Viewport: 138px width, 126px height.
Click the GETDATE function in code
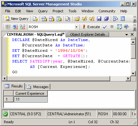[x=72, y=56]
